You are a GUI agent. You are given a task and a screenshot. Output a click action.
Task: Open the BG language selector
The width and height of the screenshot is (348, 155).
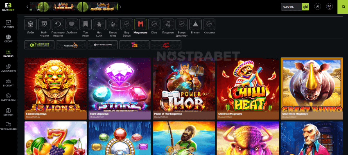coord(329,7)
